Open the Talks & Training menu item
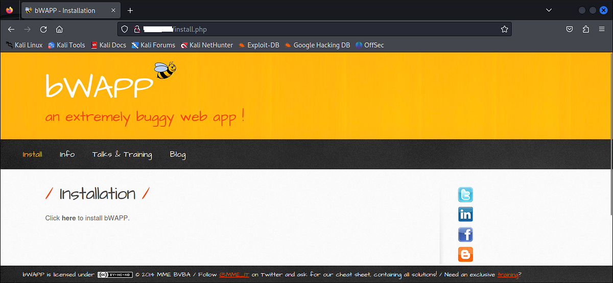This screenshot has height=283, width=613. (122, 154)
